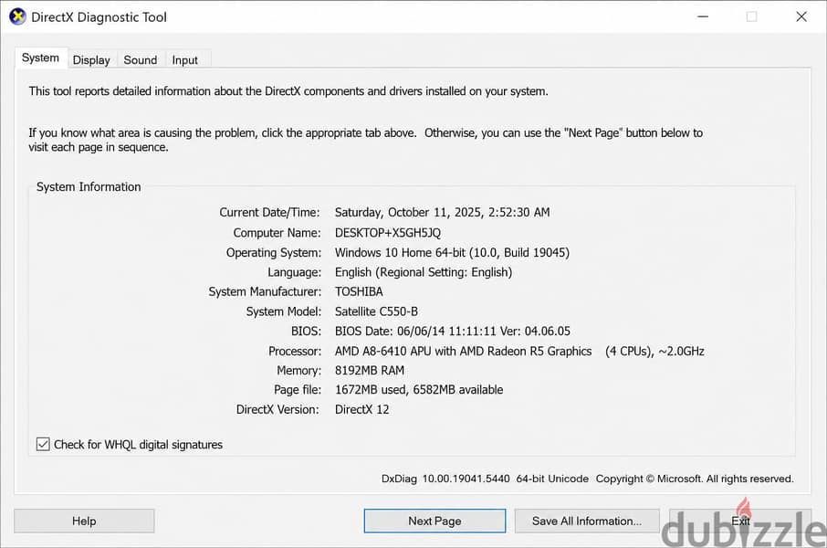Viewport: 827px width, 548px height.
Task: Click the 'Computer Name:' label
Action: coord(277,233)
